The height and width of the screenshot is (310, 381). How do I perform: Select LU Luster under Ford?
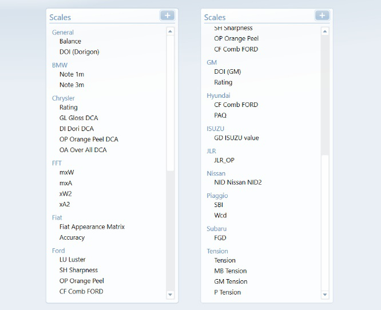point(73,260)
